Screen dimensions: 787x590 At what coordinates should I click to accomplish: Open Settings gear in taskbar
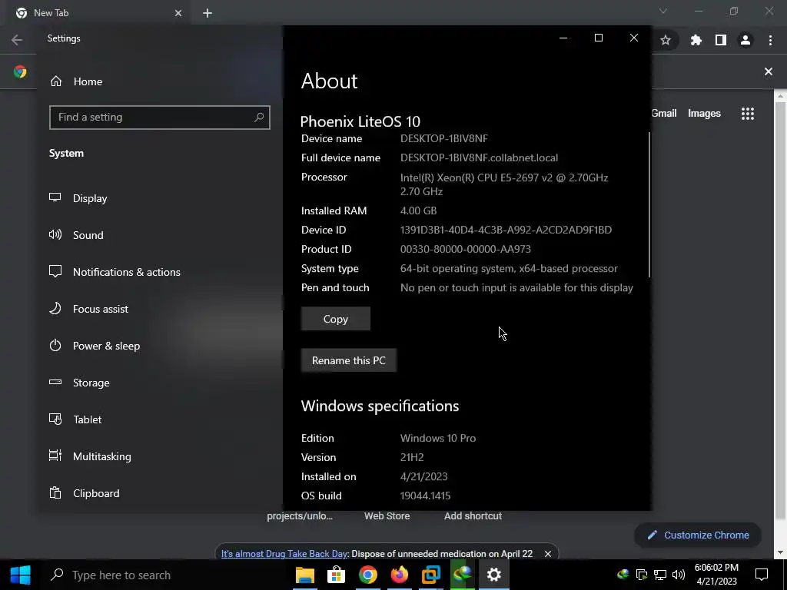coord(494,575)
